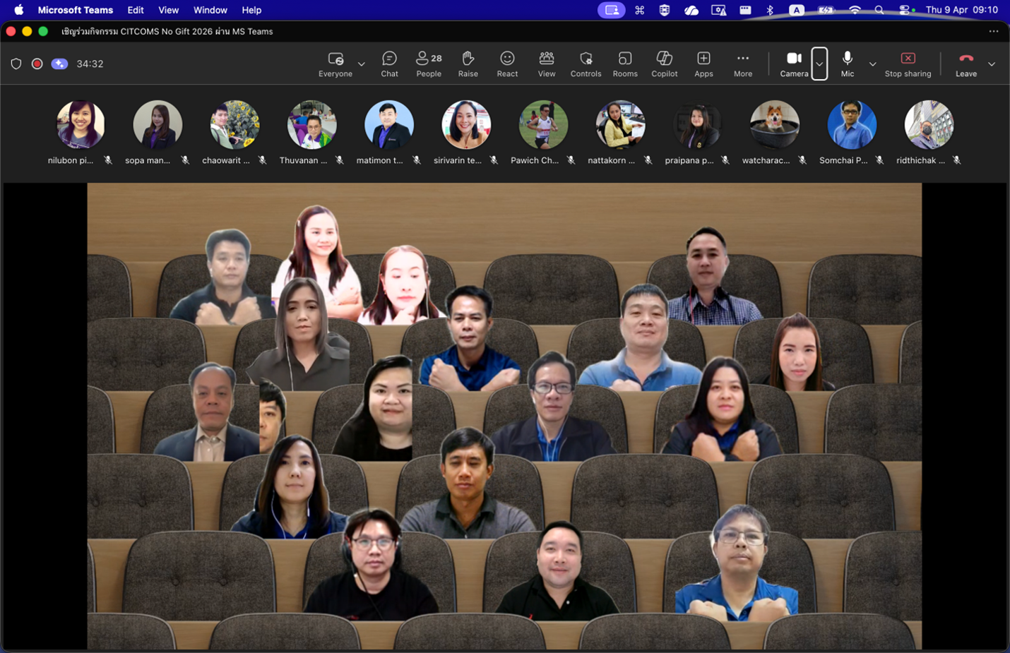
Task: Toggle the Camera on or off
Action: 794,64
